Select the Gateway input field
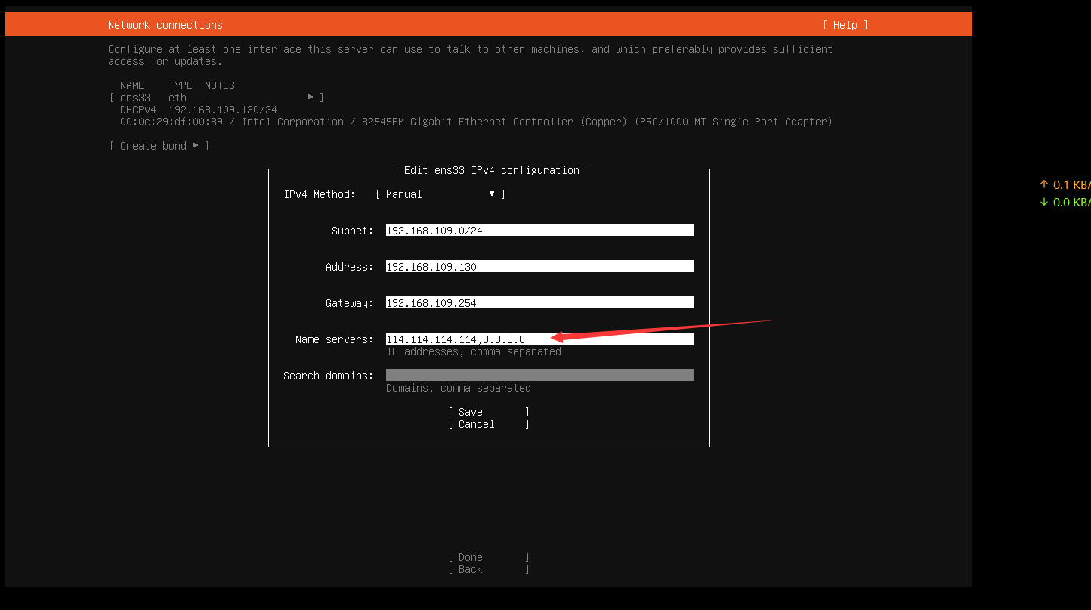 coord(540,302)
